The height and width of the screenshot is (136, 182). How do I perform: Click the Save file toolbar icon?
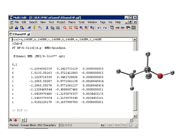tap(16, 28)
